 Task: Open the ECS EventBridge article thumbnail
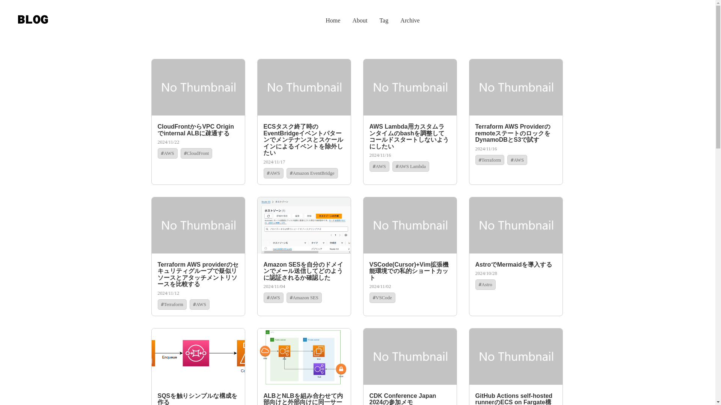(x=304, y=87)
